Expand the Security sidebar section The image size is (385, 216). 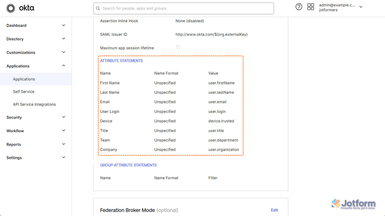[x=64, y=117]
